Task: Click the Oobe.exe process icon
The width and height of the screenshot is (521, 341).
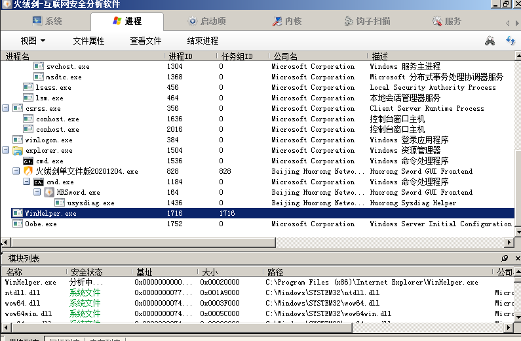Action: pyautogui.click(x=18, y=224)
